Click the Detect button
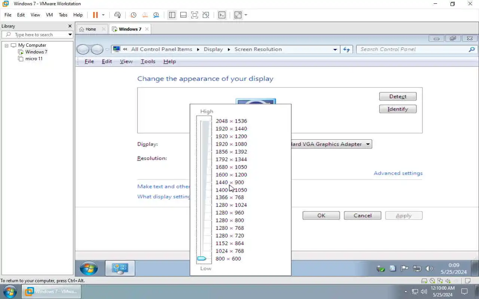This screenshot has width=479, height=299. click(398, 96)
